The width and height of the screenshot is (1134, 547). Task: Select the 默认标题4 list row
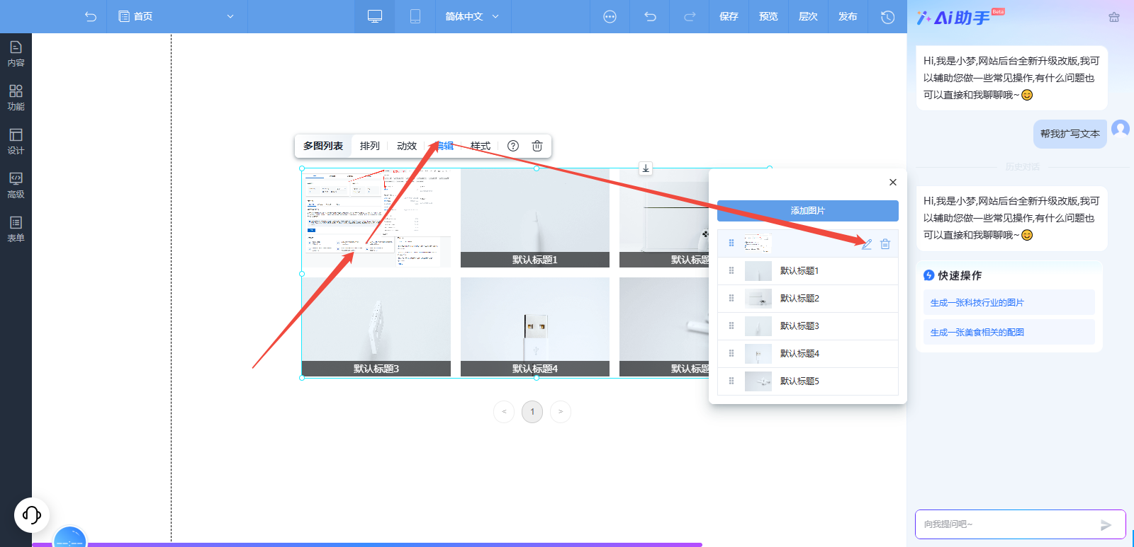(x=808, y=354)
